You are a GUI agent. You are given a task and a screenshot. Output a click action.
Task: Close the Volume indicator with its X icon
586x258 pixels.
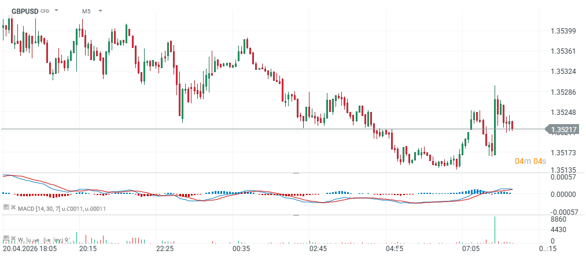tap(12, 238)
